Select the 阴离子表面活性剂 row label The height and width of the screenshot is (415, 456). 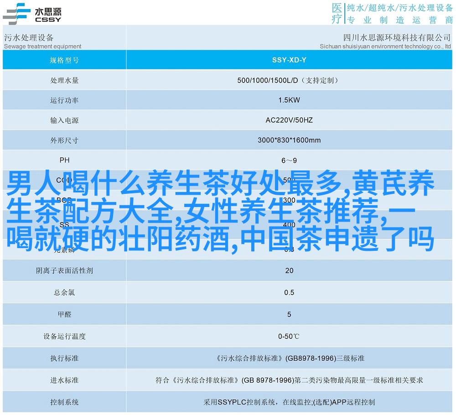coord(64,270)
